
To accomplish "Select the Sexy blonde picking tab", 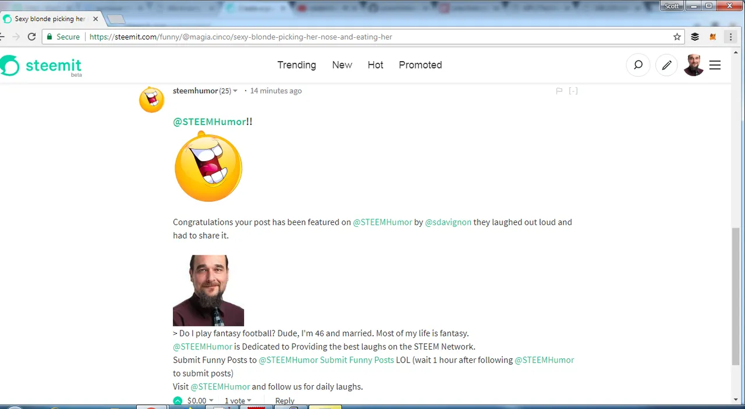I will [50, 19].
